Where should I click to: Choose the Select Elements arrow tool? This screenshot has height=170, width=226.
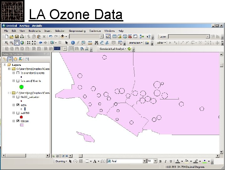tap(67, 42)
